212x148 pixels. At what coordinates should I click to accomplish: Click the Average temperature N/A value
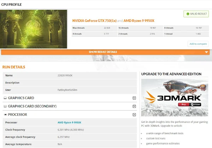tap(60, 144)
